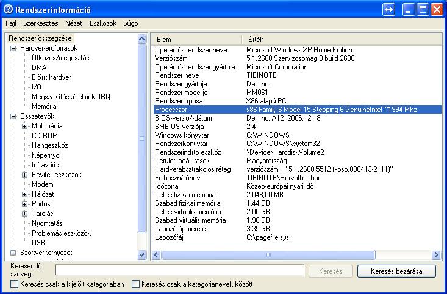Click tree panel scroll down arrow
This screenshot has width=447, height=294.
tap(141, 254)
